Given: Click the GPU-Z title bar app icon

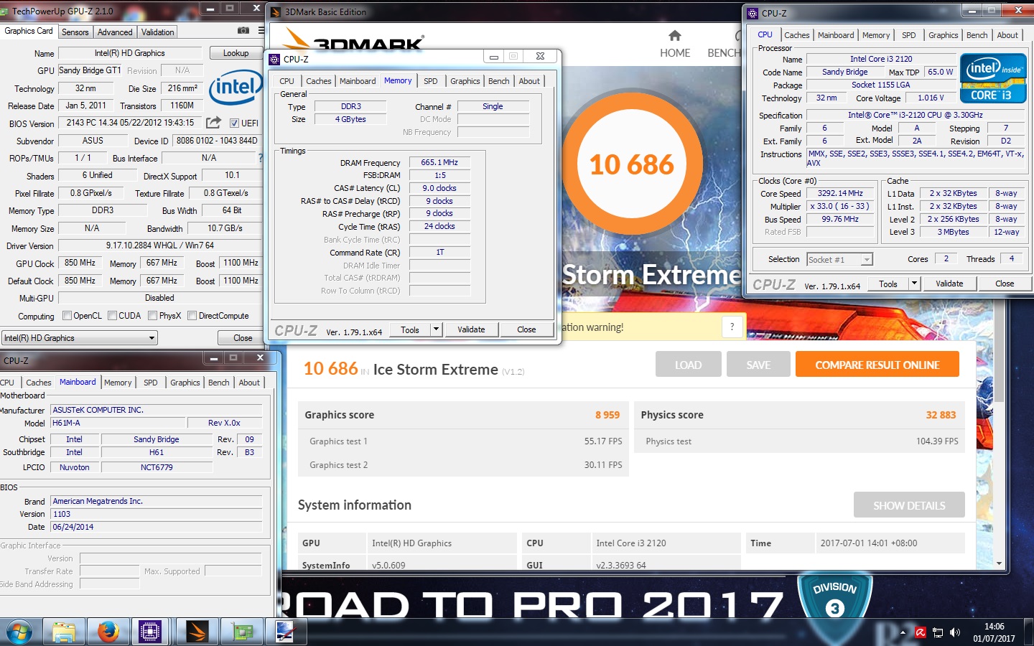Looking at the screenshot, I should pos(5,11).
